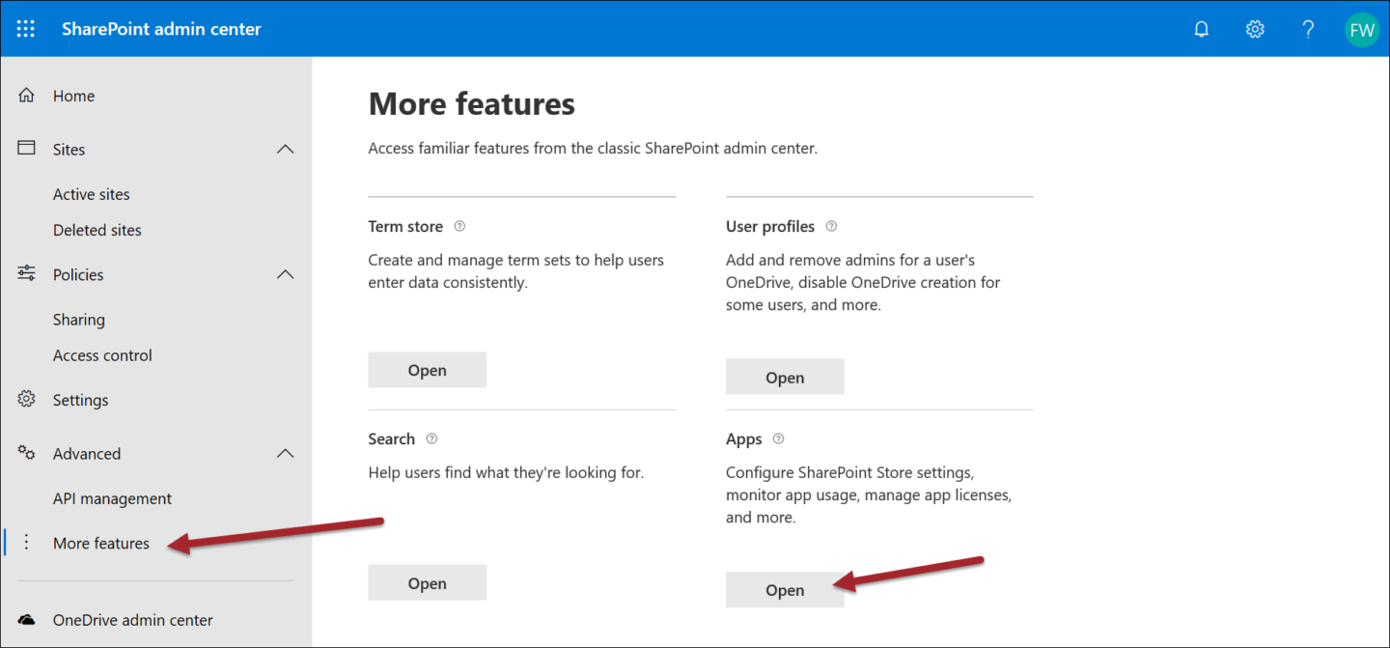
Task: Open the Term store feature
Action: click(427, 370)
